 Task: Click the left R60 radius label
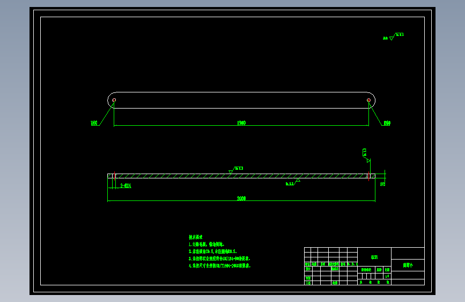pyautogui.click(x=94, y=123)
